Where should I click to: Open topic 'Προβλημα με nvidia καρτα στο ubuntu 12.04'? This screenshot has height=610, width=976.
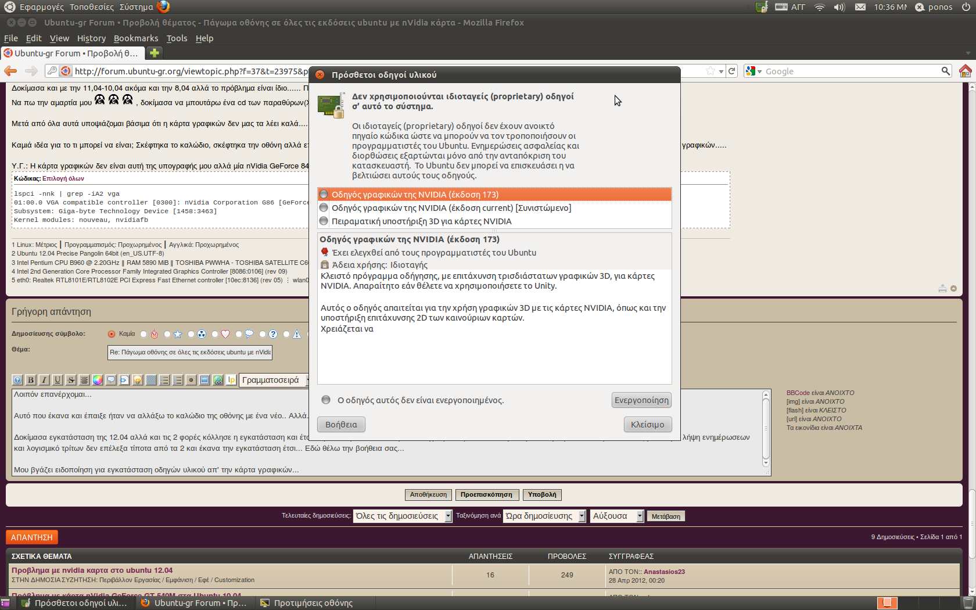pyautogui.click(x=92, y=570)
